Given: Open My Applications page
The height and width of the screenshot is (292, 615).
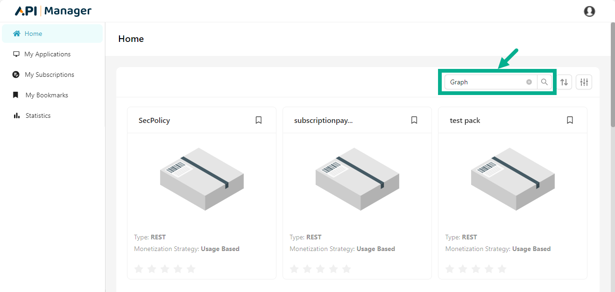Looking at the screenshot, I should 47,54.
